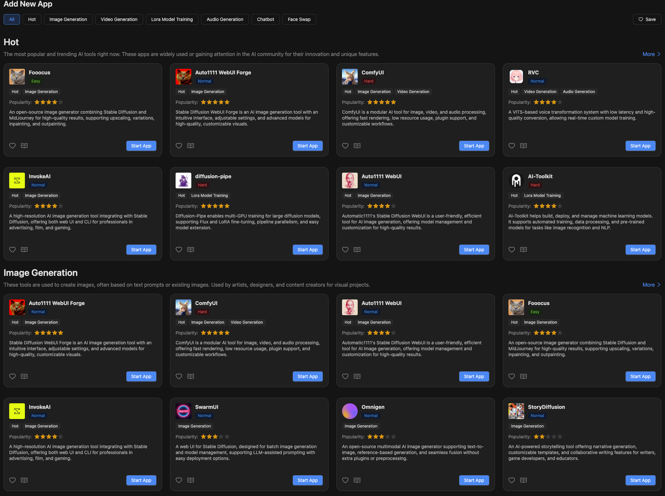Image resolution: width=665 pixels, height=496 pixels.
Task: Click the diffusion-pipe wizard logo
Action: 183,181
